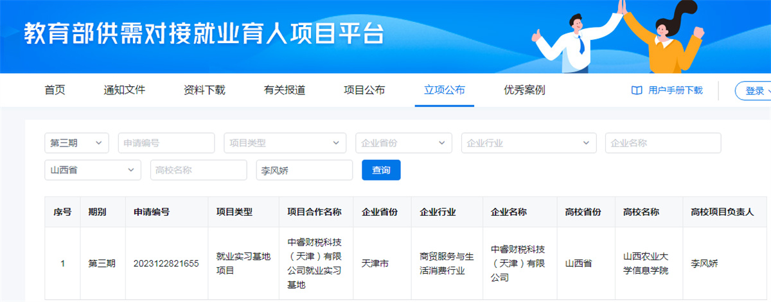The image size is (771, 302).
Task: Click the 高校名称 input field
Action: pos(199,170)
